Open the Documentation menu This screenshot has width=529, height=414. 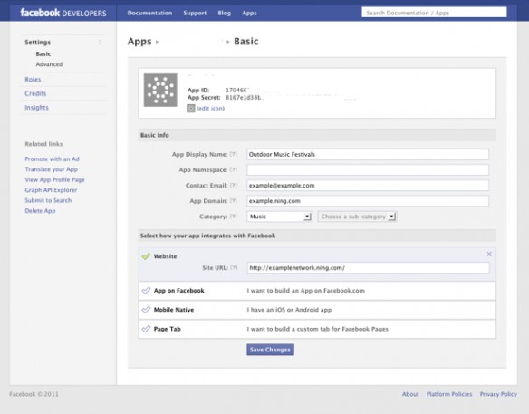tap(149, 13)
